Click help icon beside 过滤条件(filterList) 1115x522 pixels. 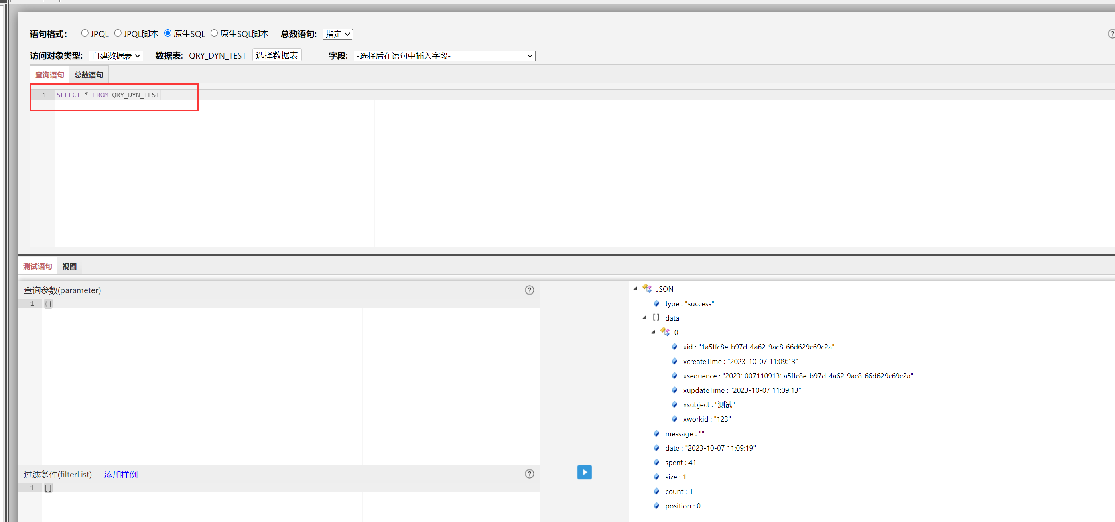pos(529,473)
